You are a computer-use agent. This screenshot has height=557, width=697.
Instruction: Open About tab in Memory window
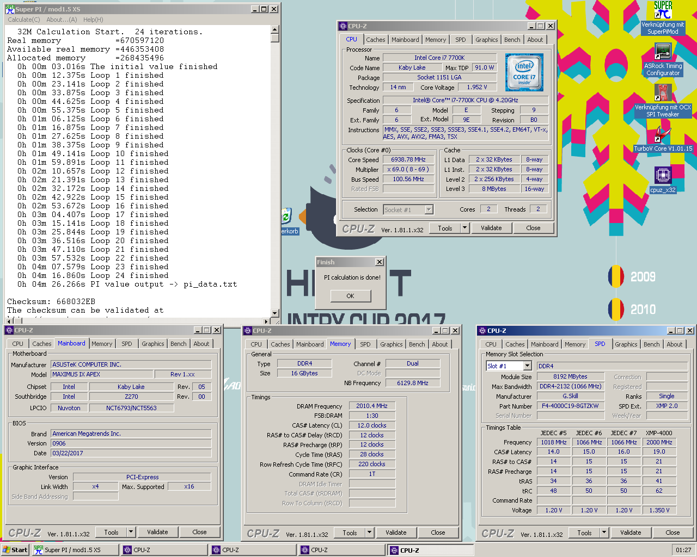[x=440, y=344]
